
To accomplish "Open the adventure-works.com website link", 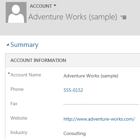I will (x=99, y=119).
